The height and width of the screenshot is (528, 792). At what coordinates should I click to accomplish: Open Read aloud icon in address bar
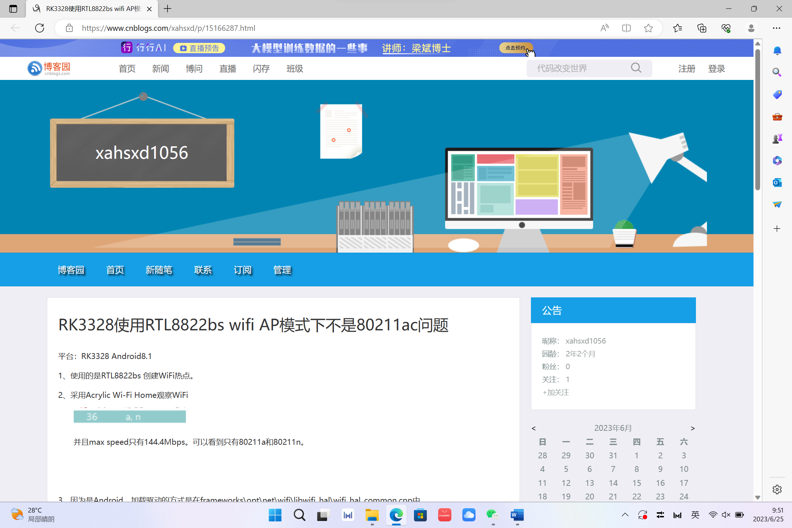pos(604,28)
